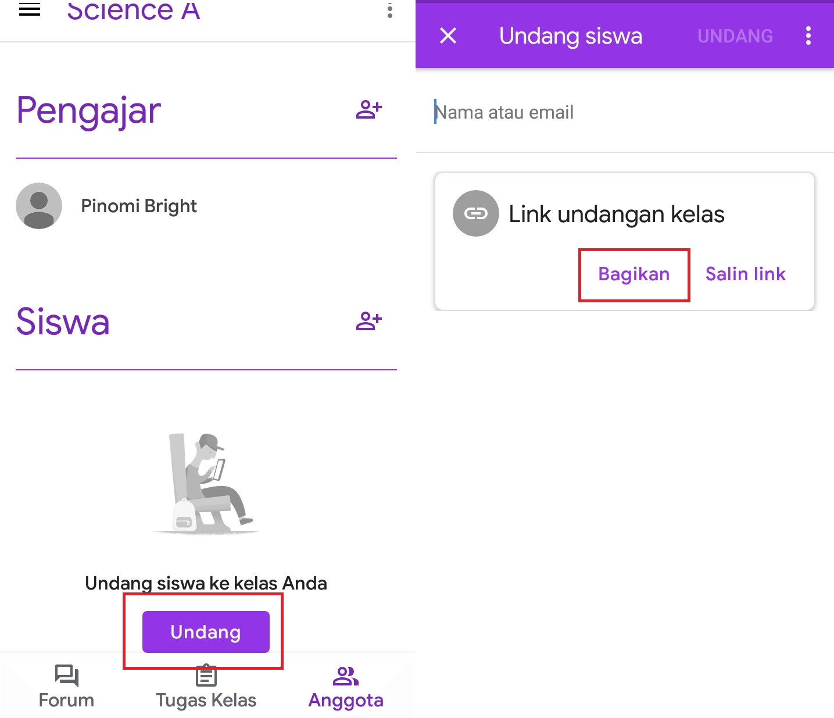Viewport: 834px width, 718px height.
Task: Tap Pinomi Bright profile avatar
Action: 39,206
